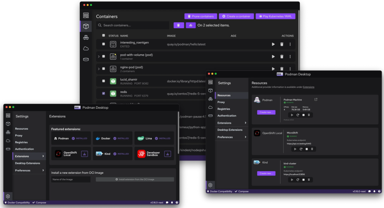Open feedback chat icon in Extensions window status bar

tap(167, 203)
